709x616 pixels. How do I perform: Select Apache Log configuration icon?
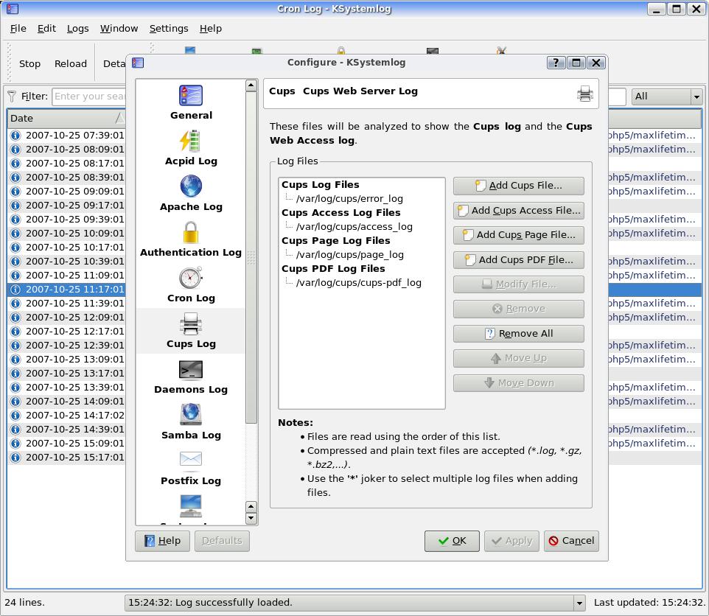[x=191, y=186]
